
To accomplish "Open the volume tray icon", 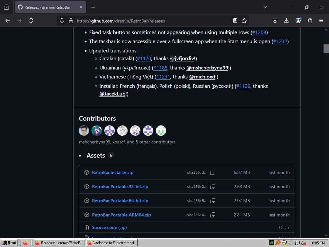I will click(x=303, y=243).
